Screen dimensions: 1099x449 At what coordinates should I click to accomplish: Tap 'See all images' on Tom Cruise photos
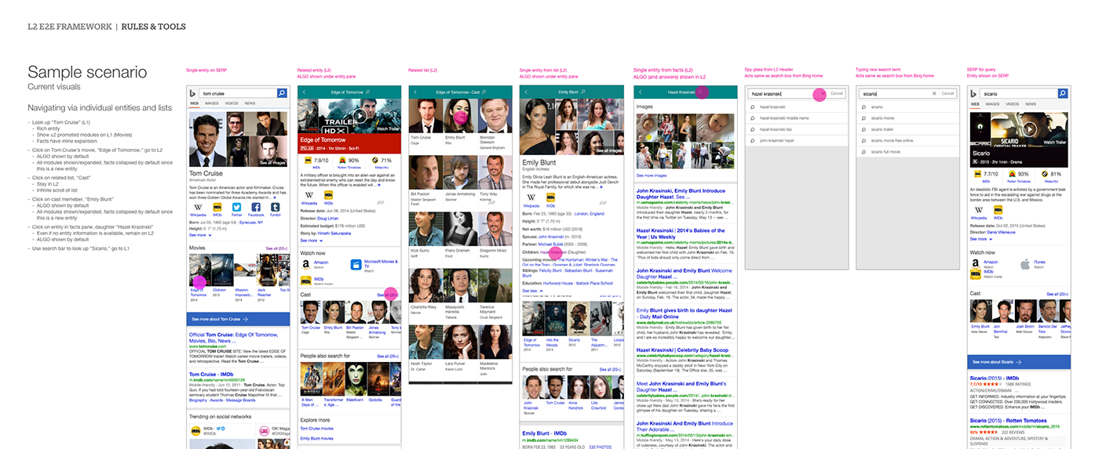coord(272,163)
